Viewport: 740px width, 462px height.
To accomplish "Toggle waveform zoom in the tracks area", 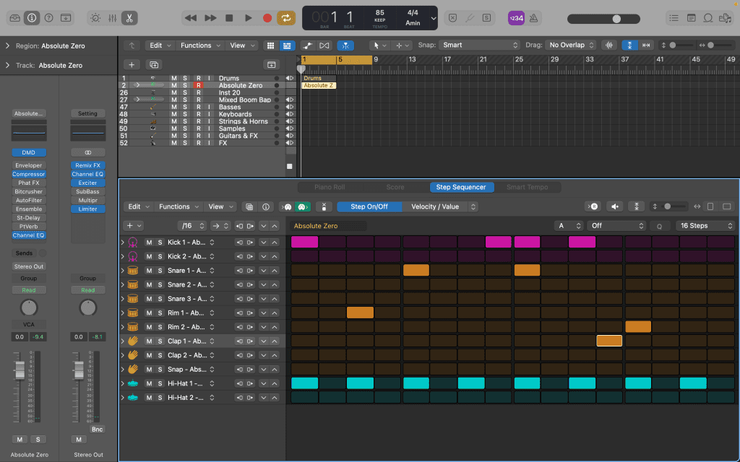I will pyautogui.click(x=609, y=45).
